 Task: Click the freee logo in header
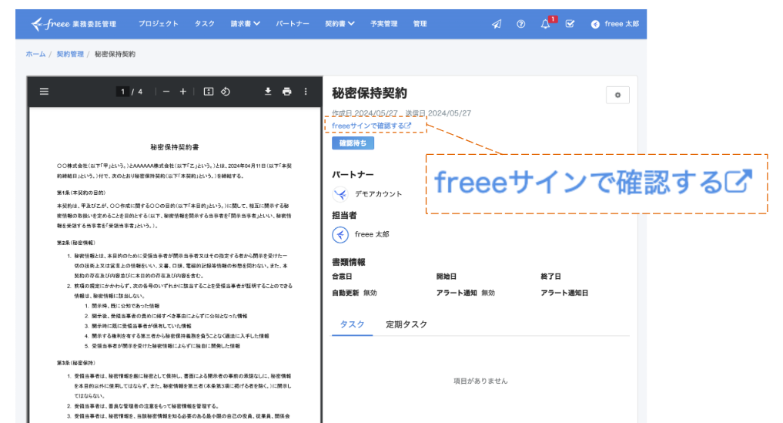pyautogui.click(x=73, y=23)
